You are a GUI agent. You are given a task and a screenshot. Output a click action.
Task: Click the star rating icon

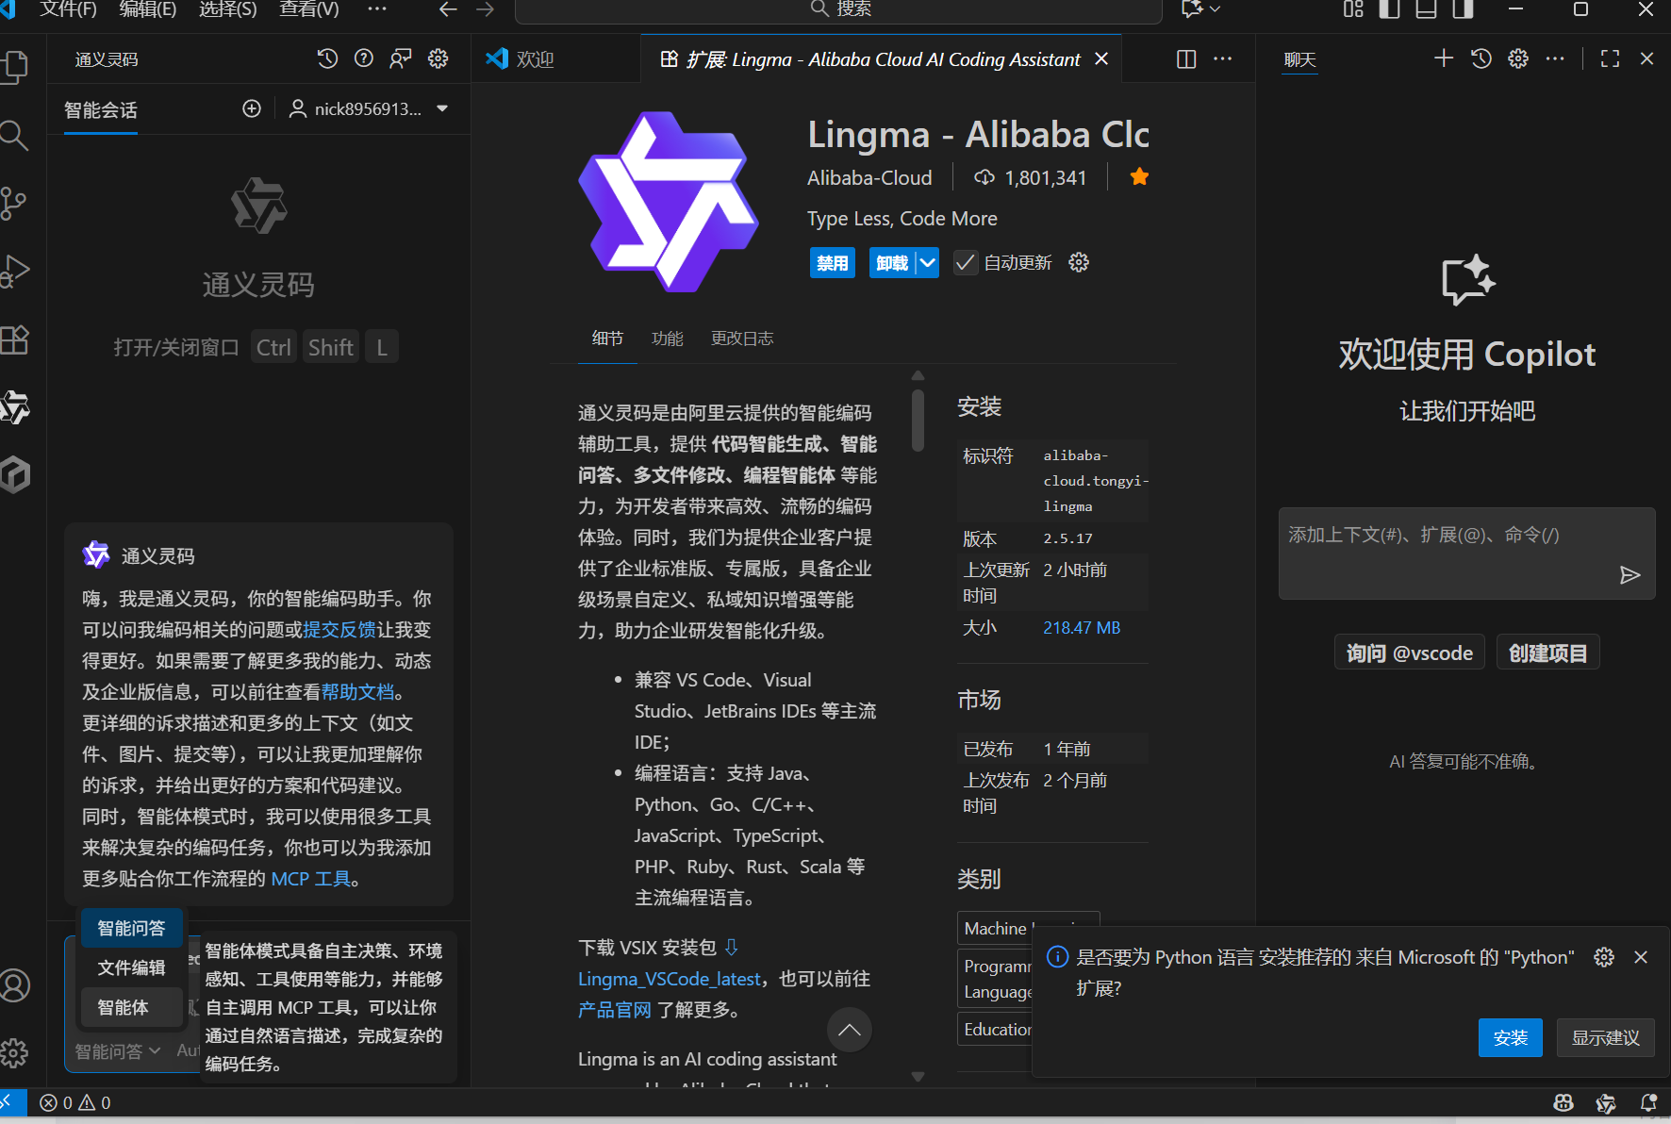pos(1139,177)
